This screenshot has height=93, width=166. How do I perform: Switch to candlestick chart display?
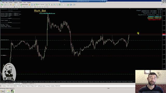point(49,5)
